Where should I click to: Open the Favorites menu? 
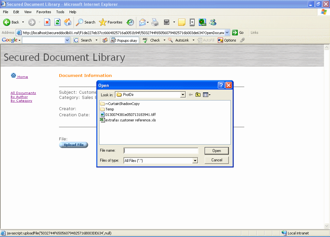[x=44, y=12]
